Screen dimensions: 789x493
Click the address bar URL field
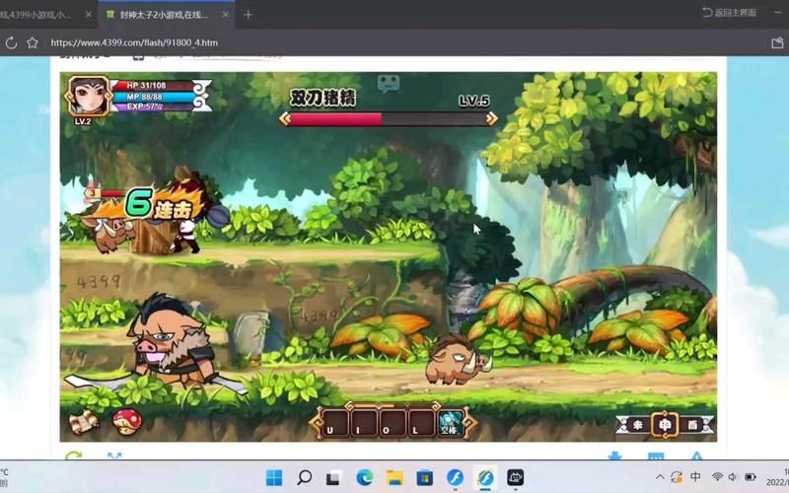[134, 42]
